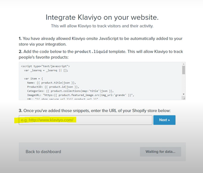Click the script type="text/javascript" line
Screen dimensions: 203x173
(45, 66)
